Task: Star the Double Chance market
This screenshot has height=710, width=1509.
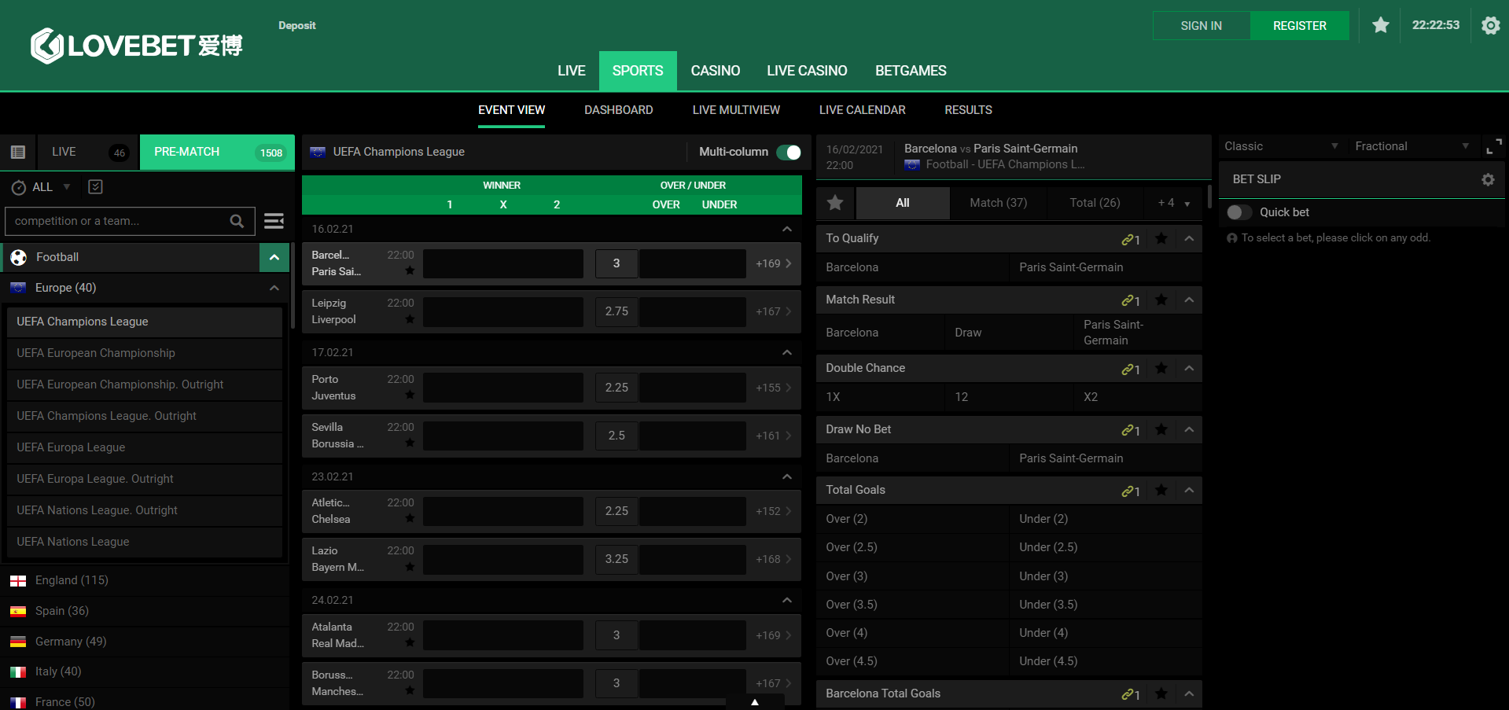Action: 1161,368
